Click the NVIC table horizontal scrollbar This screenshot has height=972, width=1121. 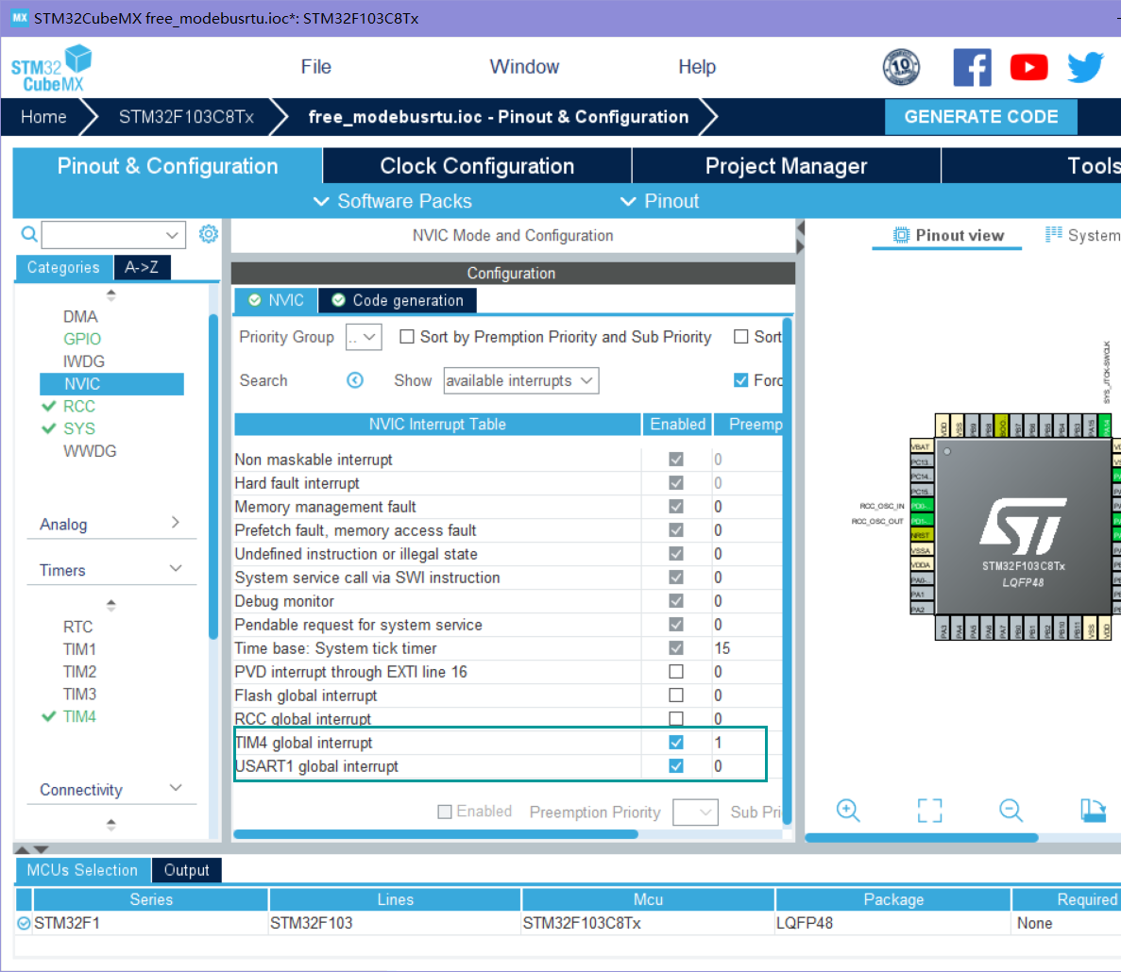(435, 834)
